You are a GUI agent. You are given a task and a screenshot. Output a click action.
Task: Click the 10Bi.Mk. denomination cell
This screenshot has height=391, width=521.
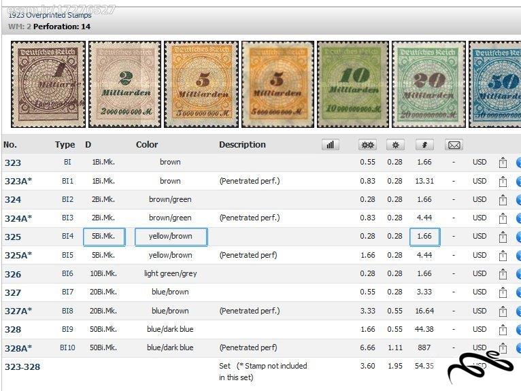click(x=103, y=273)
